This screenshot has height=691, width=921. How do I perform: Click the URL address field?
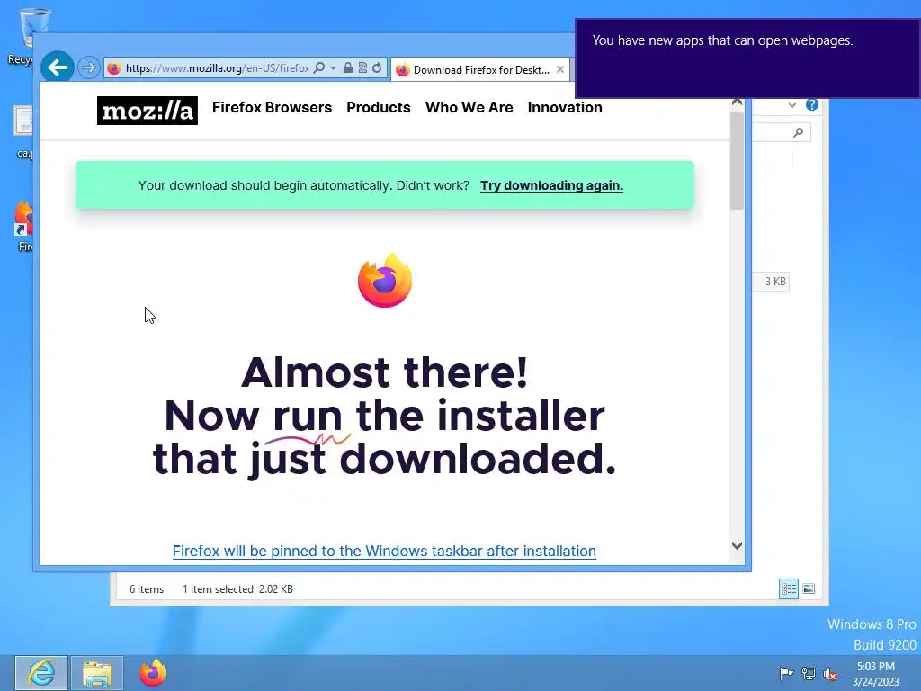pyautogui.click(x=218, y=68)
